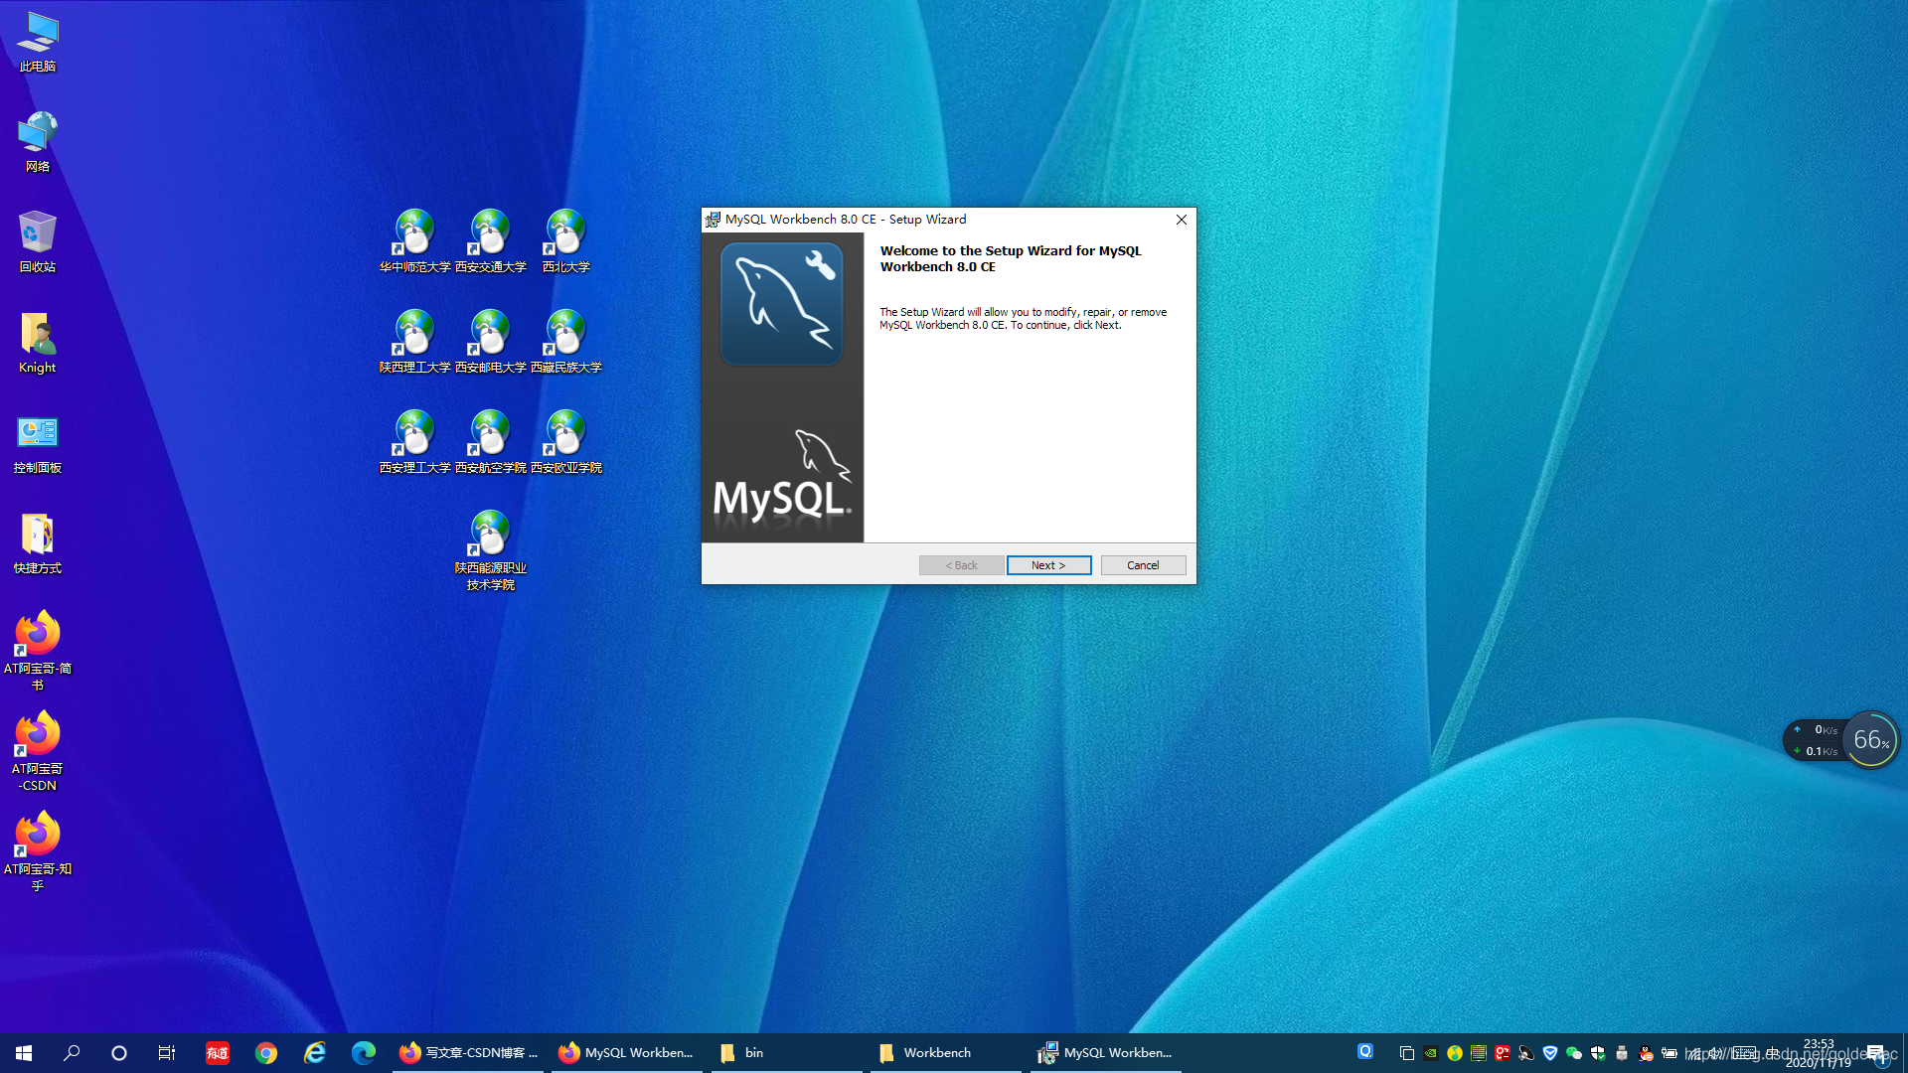This screenshot has height=1073, width=1908.
Task: Launch Internet Explorer from taskbar
Action: click(x=315, y=1053)
